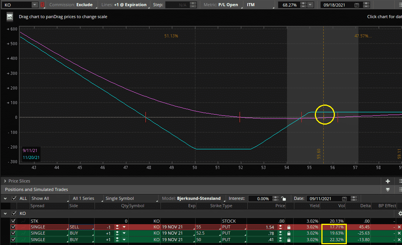Adjust the 09/18/2021 date stepper

pyautogui.click(x=366, y=5)
